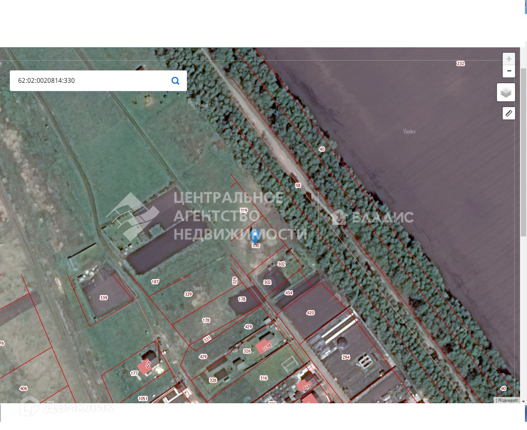
Task: Select parcel label 177
Action: point(134,373)
